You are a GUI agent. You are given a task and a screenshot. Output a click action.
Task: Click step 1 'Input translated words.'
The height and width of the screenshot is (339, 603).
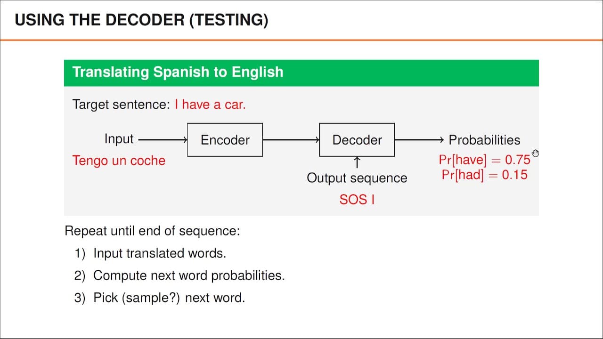150,253
